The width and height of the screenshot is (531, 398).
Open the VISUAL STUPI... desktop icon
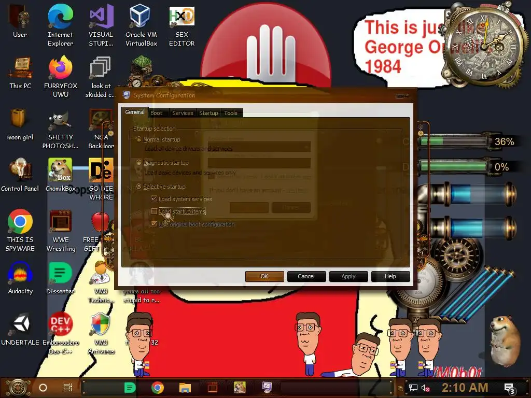pyautogui.click(x=101, y=25)
